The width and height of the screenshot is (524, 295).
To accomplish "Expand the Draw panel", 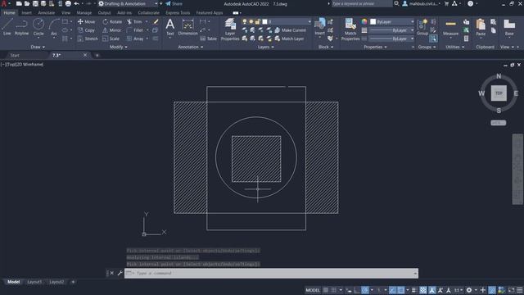I will (x=38, y=48).
